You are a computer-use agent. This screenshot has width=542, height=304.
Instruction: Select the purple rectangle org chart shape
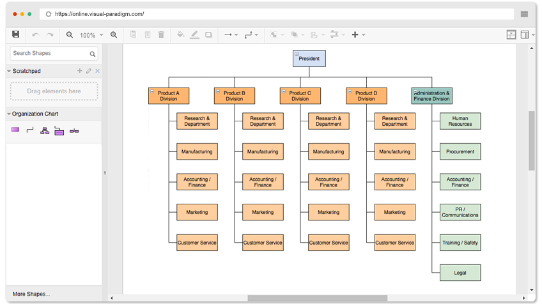(x=15, y=130)
